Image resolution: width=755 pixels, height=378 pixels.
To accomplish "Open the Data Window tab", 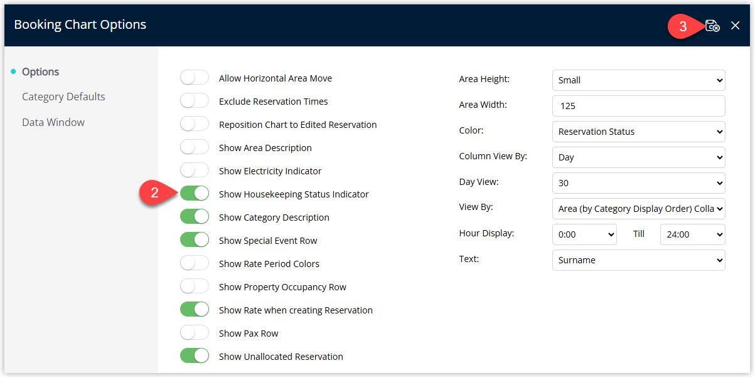I will tap(53, 122).
